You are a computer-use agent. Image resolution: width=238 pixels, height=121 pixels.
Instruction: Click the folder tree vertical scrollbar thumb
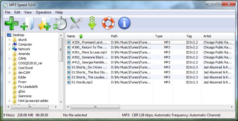(61, 50)
